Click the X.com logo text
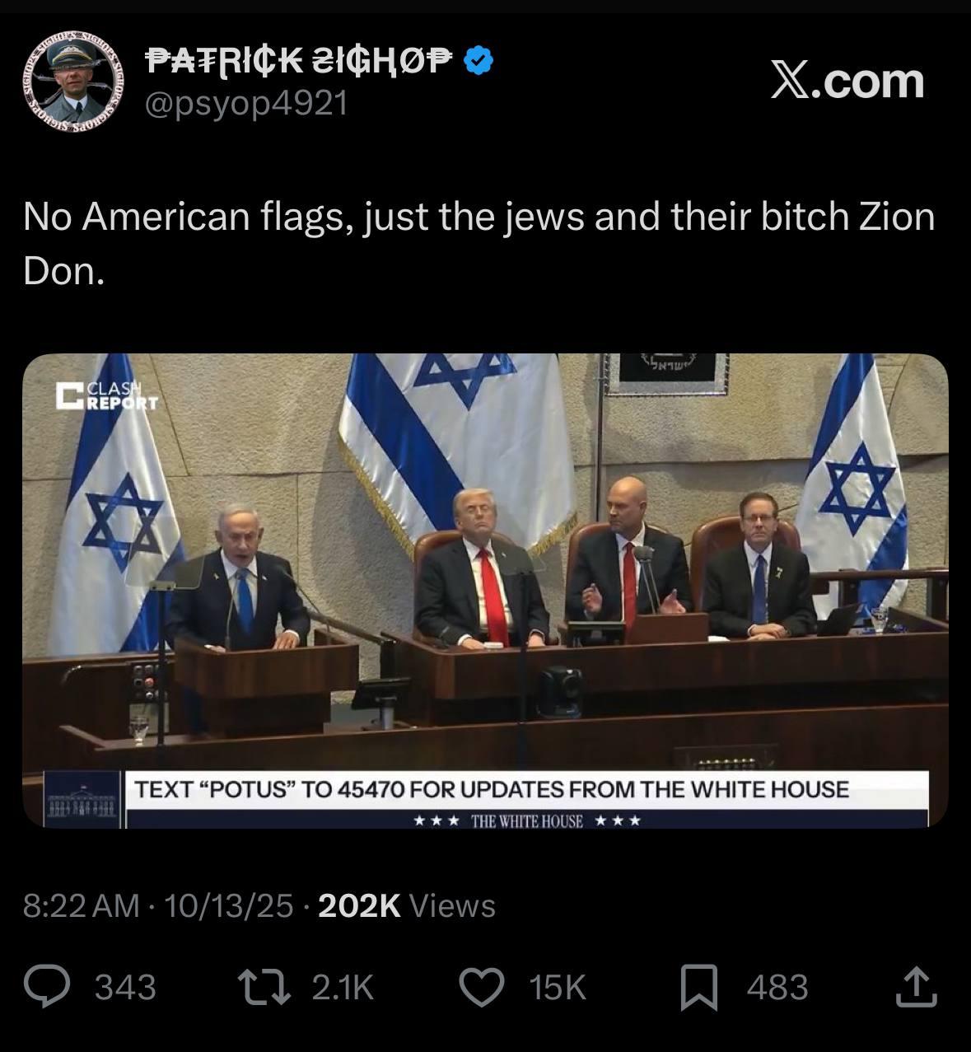Image resolution: width=971 pixels, height=1052 pixels. click(x=847, y=81)
